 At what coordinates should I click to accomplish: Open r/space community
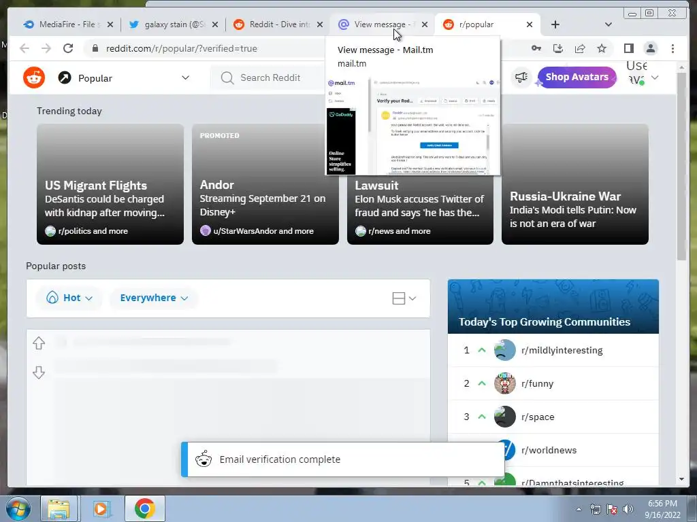point(538,417)
